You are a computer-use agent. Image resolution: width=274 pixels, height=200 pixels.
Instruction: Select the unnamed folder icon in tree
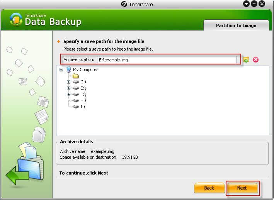76,76
